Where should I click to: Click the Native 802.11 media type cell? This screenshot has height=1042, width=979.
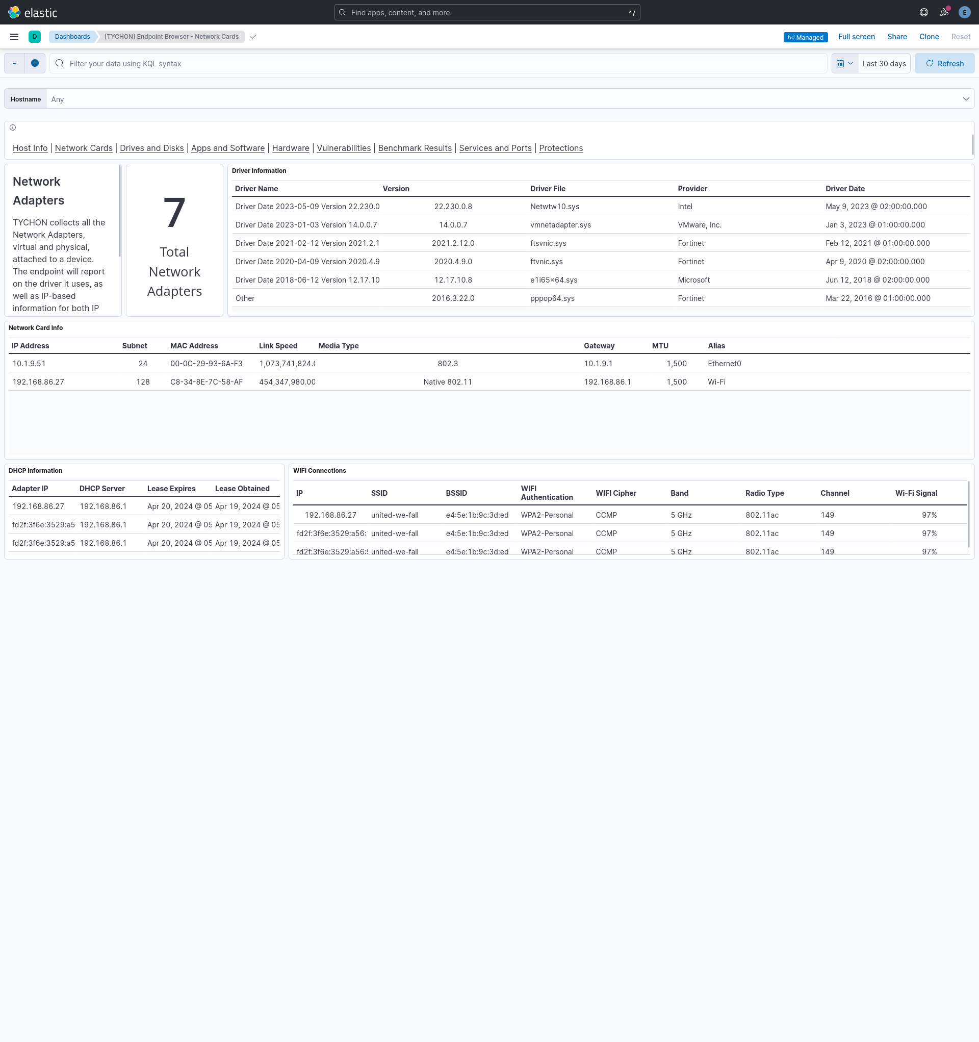[x=448, y=382]
